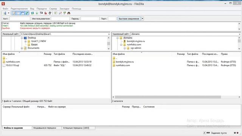This screenshot has width=242, height=136.
Task: Select ruinfobiz.com folder in local file list
Action: click(x=13, y=62)
